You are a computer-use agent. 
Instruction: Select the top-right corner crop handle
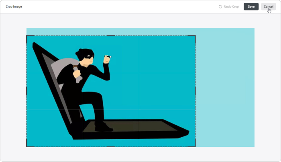pyautogui.click(x=195, y=36)
